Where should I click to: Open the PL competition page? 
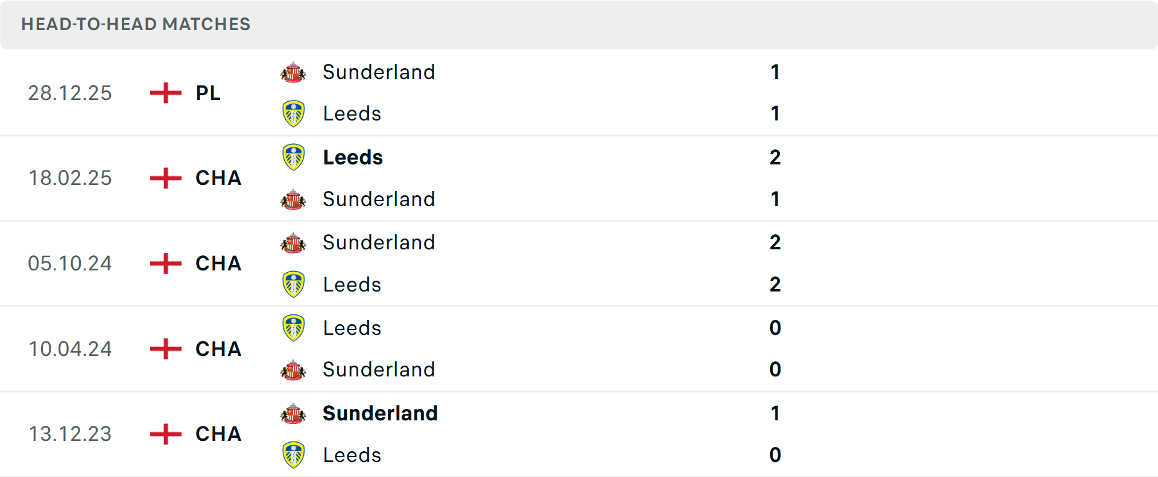tap(206, 93)
